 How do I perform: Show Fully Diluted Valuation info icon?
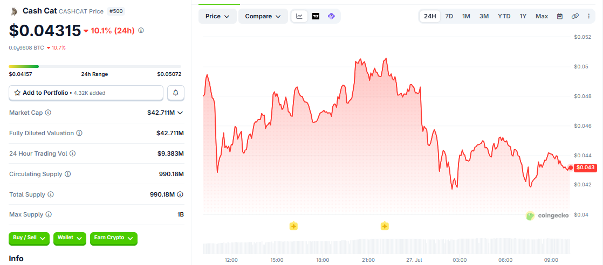79,133
